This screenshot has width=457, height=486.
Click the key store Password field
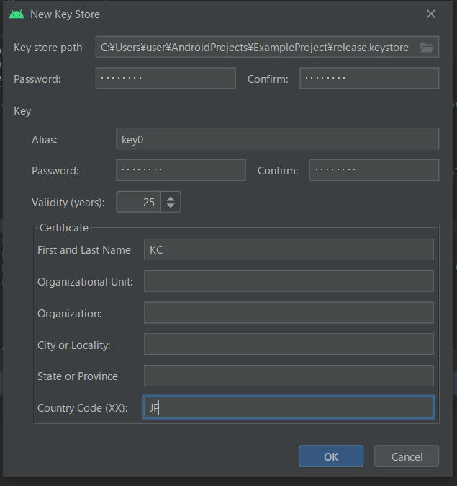click(x=166, y=79)
